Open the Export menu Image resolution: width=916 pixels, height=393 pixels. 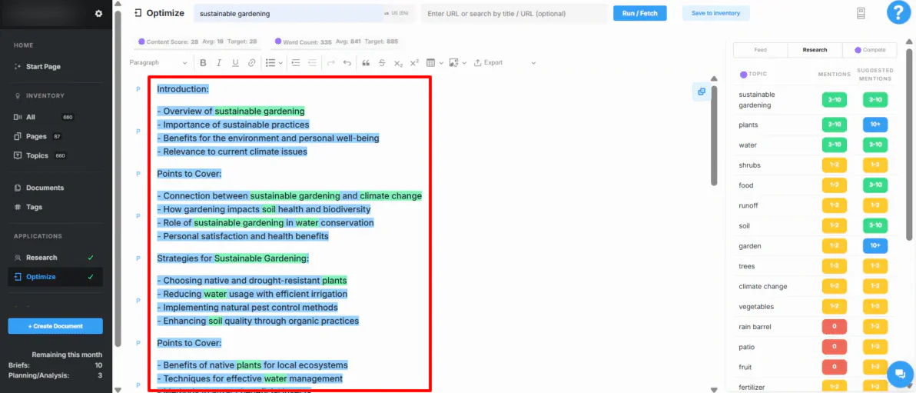pos(489,62)
